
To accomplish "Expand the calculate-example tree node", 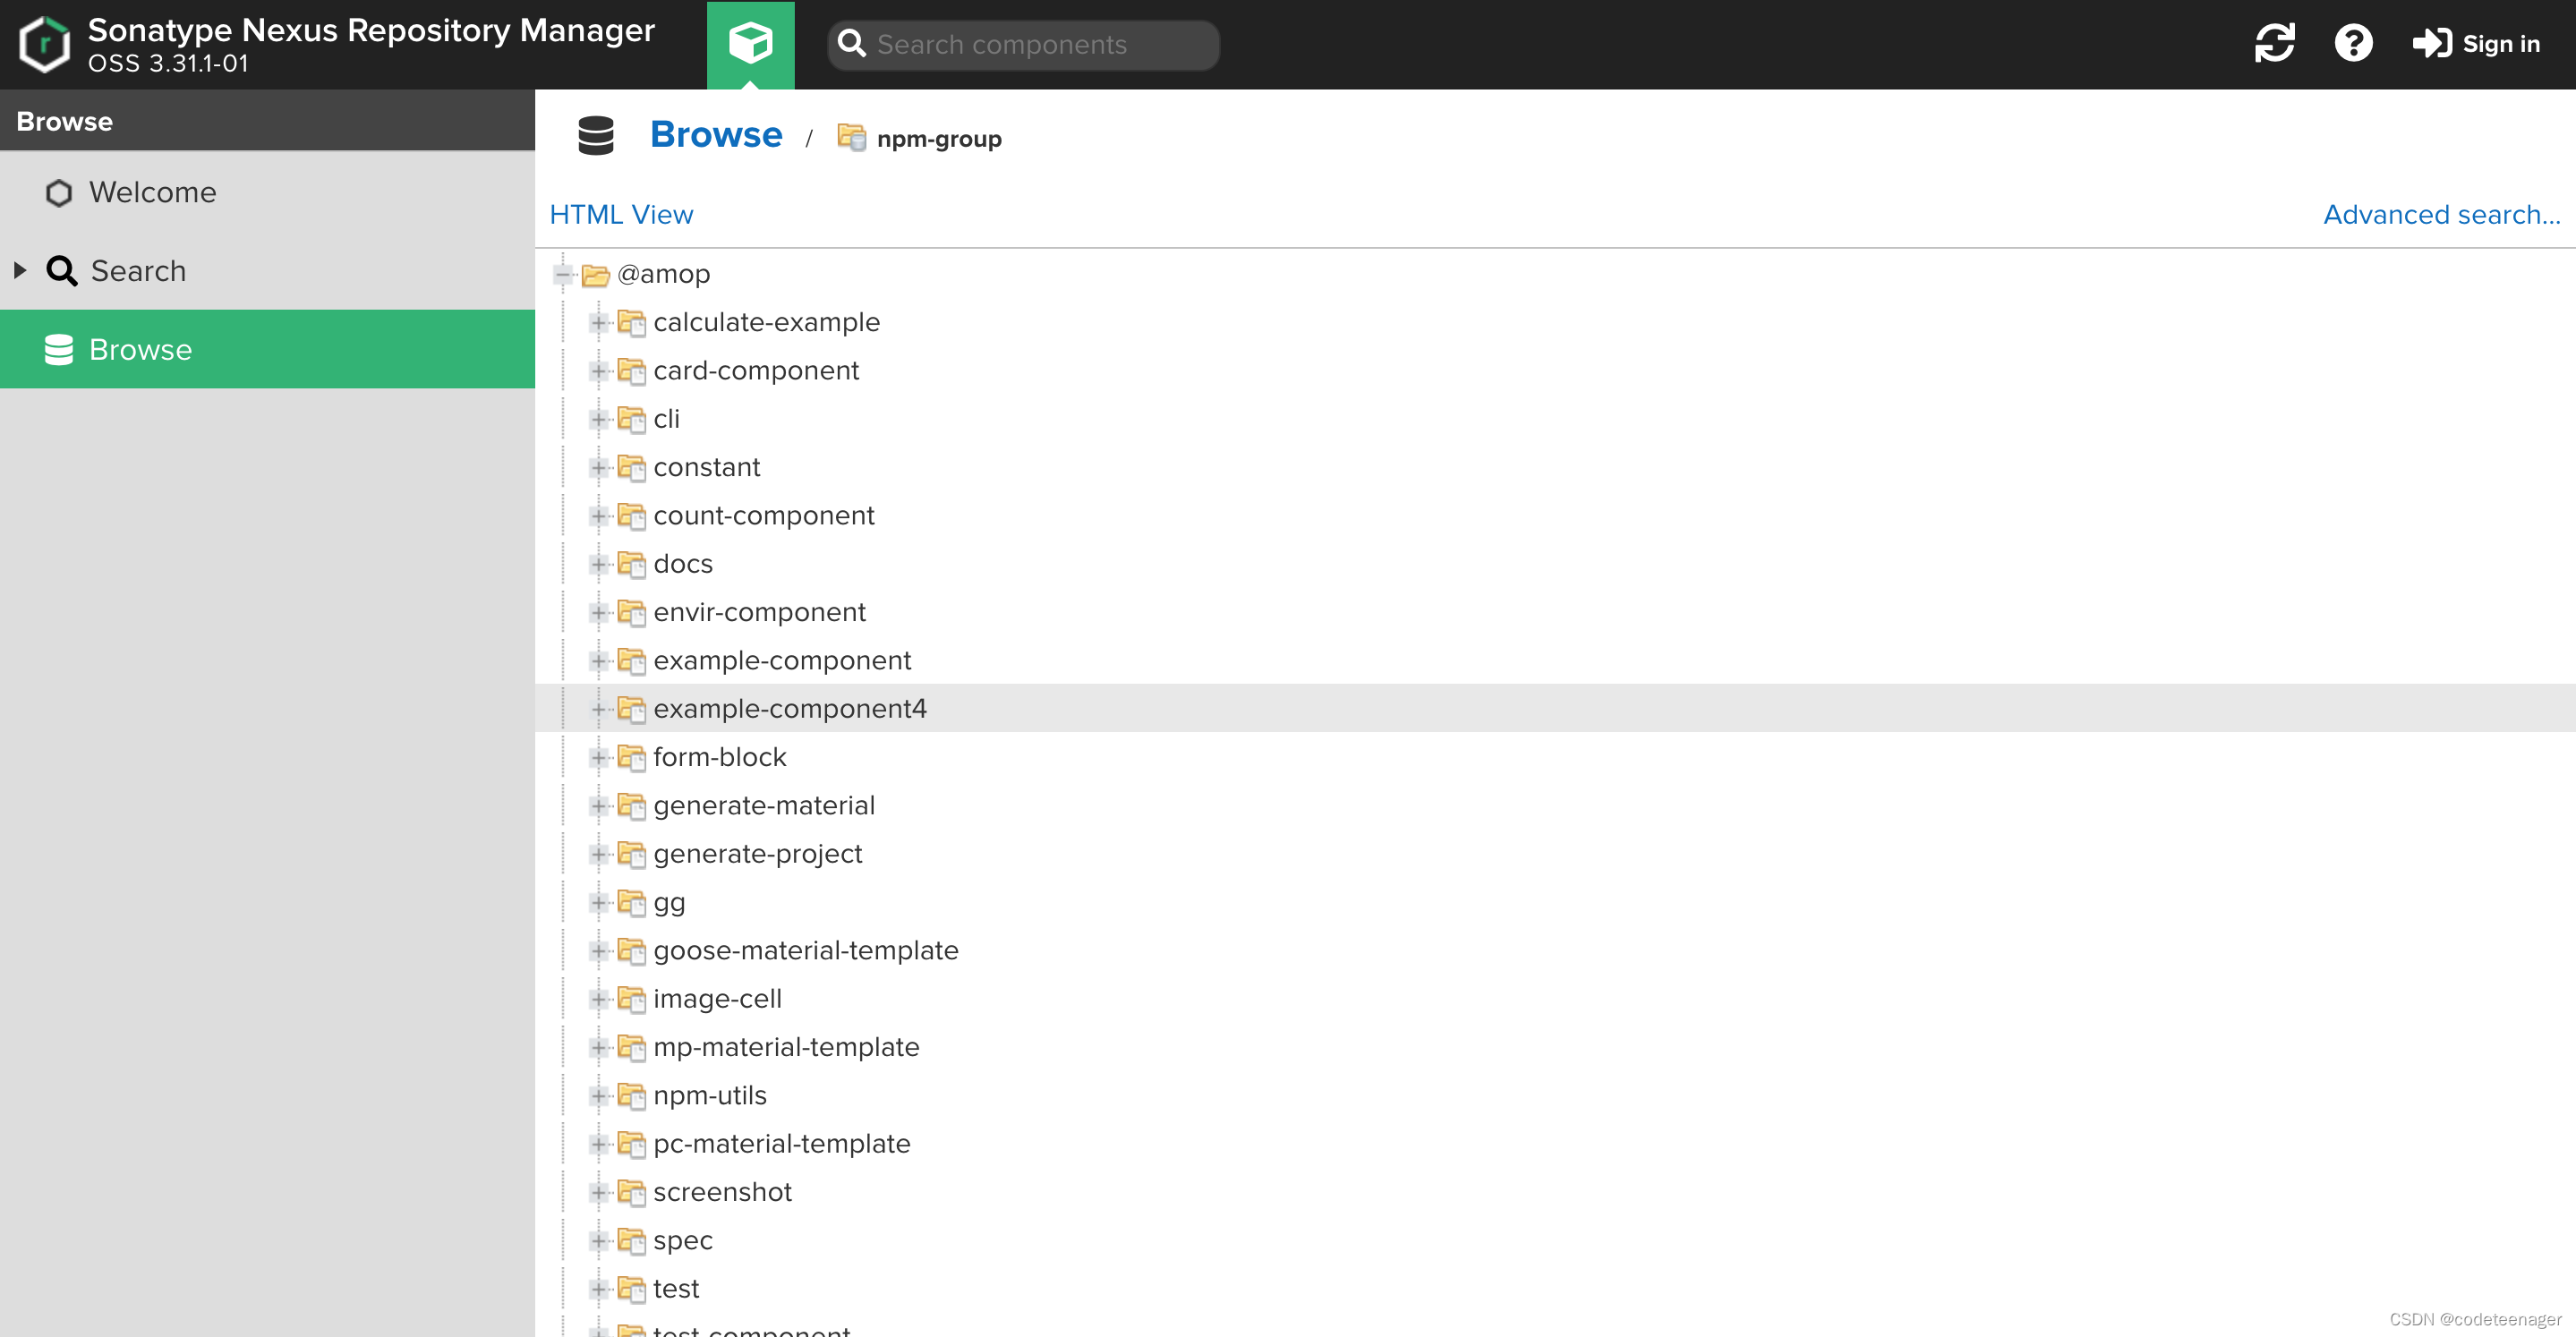I will pyautogui.click(x=598, y=322).
